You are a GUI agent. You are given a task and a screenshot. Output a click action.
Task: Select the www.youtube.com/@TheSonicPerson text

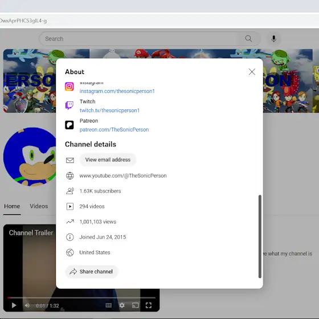click(x=123, y=175)
